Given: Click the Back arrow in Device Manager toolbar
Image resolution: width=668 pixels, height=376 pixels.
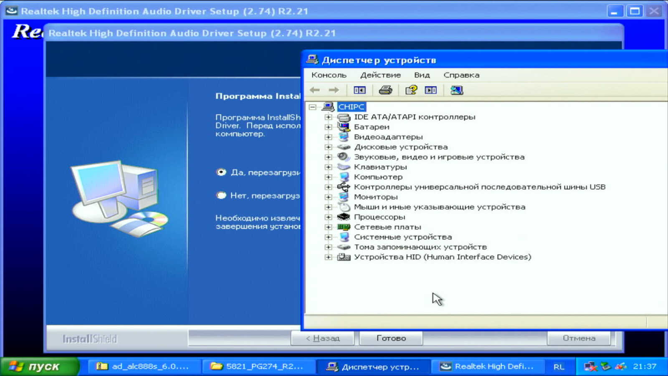Looking at the screenshot, I should [315, 90].
